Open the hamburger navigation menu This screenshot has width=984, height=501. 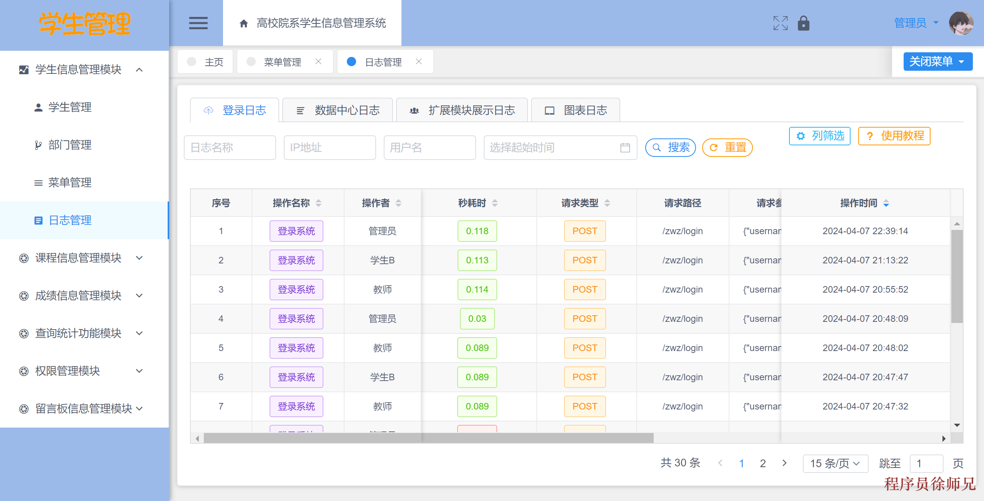pyautogui.click(x=198, y=23)
